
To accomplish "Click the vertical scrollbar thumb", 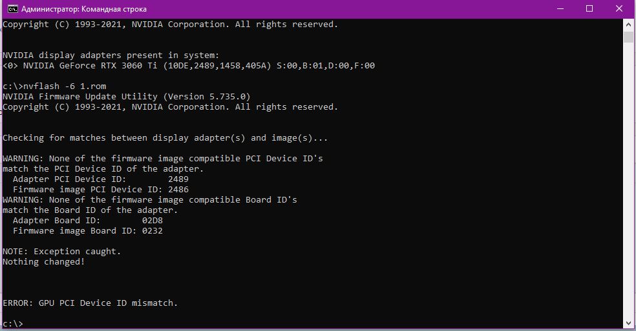I will pos(628,36).
